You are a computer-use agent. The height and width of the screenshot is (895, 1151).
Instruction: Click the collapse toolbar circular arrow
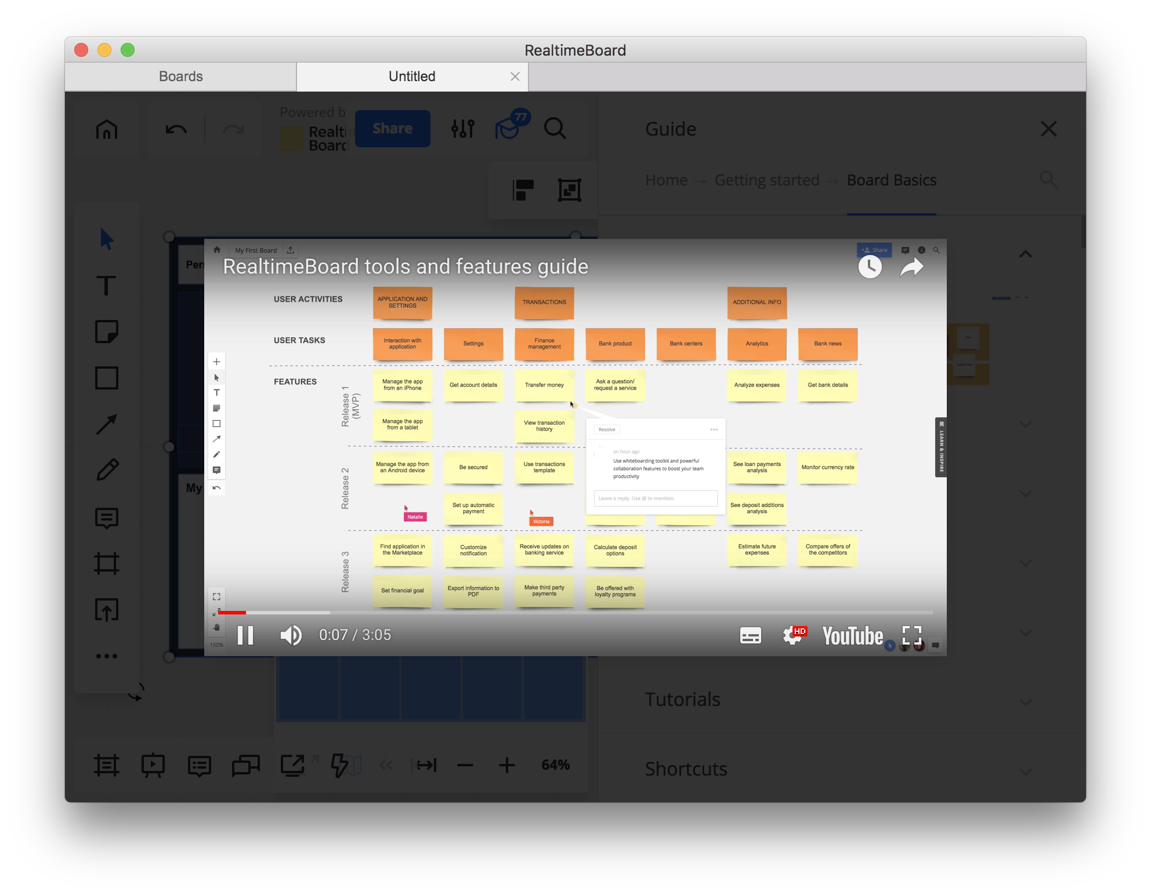tap(136, 692)
